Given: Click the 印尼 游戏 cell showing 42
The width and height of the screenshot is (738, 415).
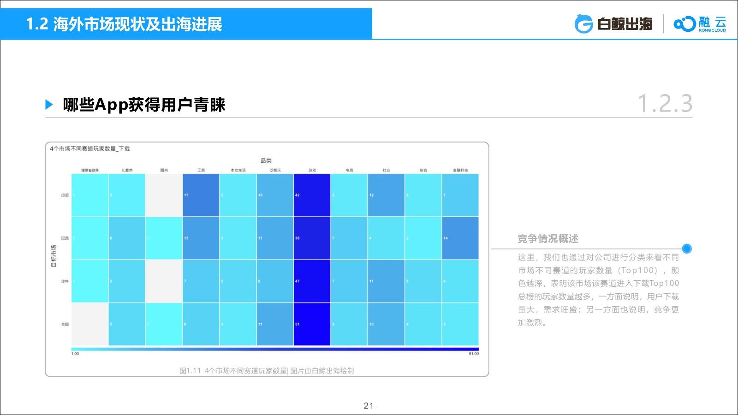Looking at the screenshot, I should pos(312,195).
